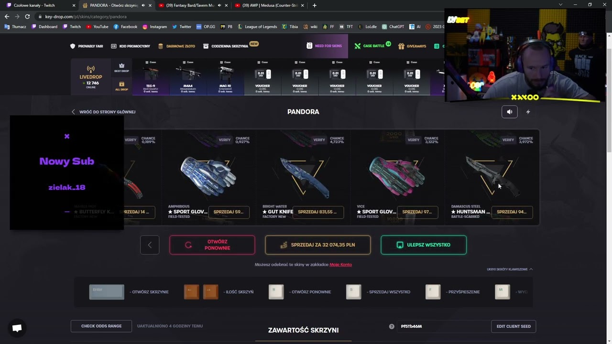Collapse keyboard shortcuts via Ukryj Skróty Klawiszowe

[510, 269]
